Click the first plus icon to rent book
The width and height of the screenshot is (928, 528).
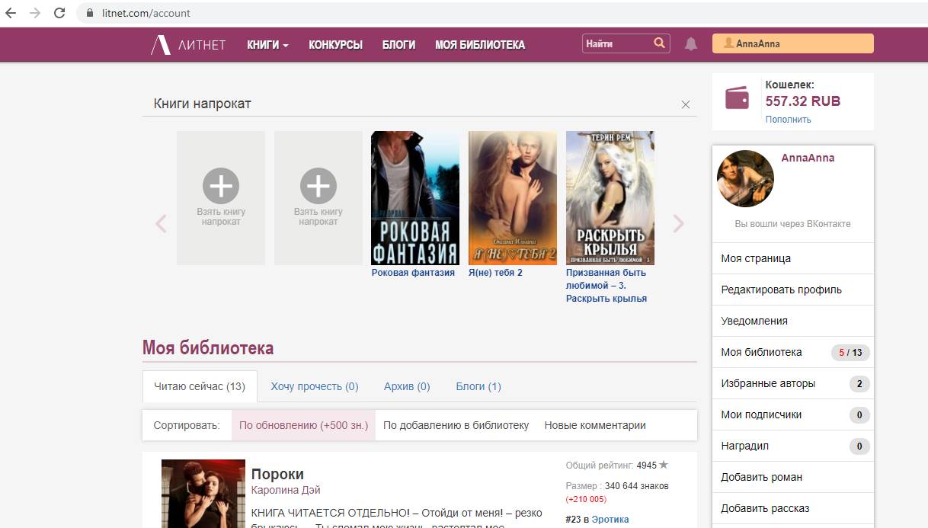(x=221, y=186)
